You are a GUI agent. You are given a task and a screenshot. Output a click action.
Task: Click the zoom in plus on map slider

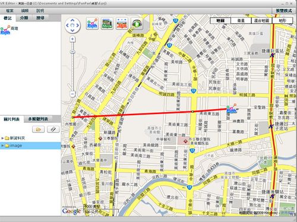(x=72, y=39)
